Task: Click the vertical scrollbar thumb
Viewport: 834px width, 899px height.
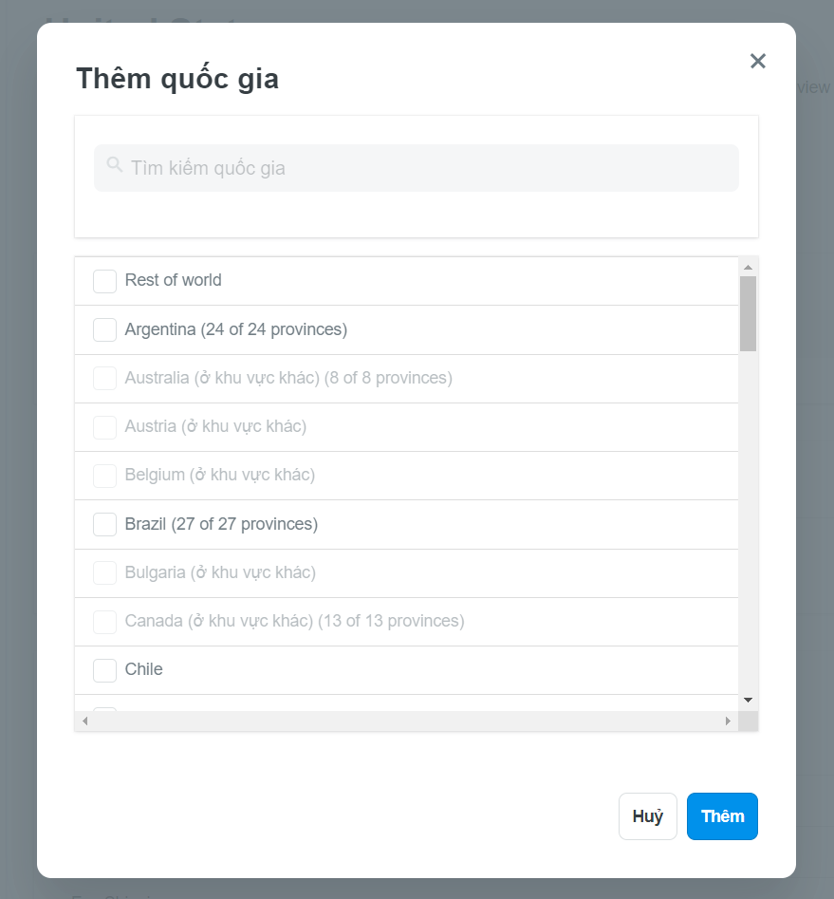Action: (x=748, y=313)
